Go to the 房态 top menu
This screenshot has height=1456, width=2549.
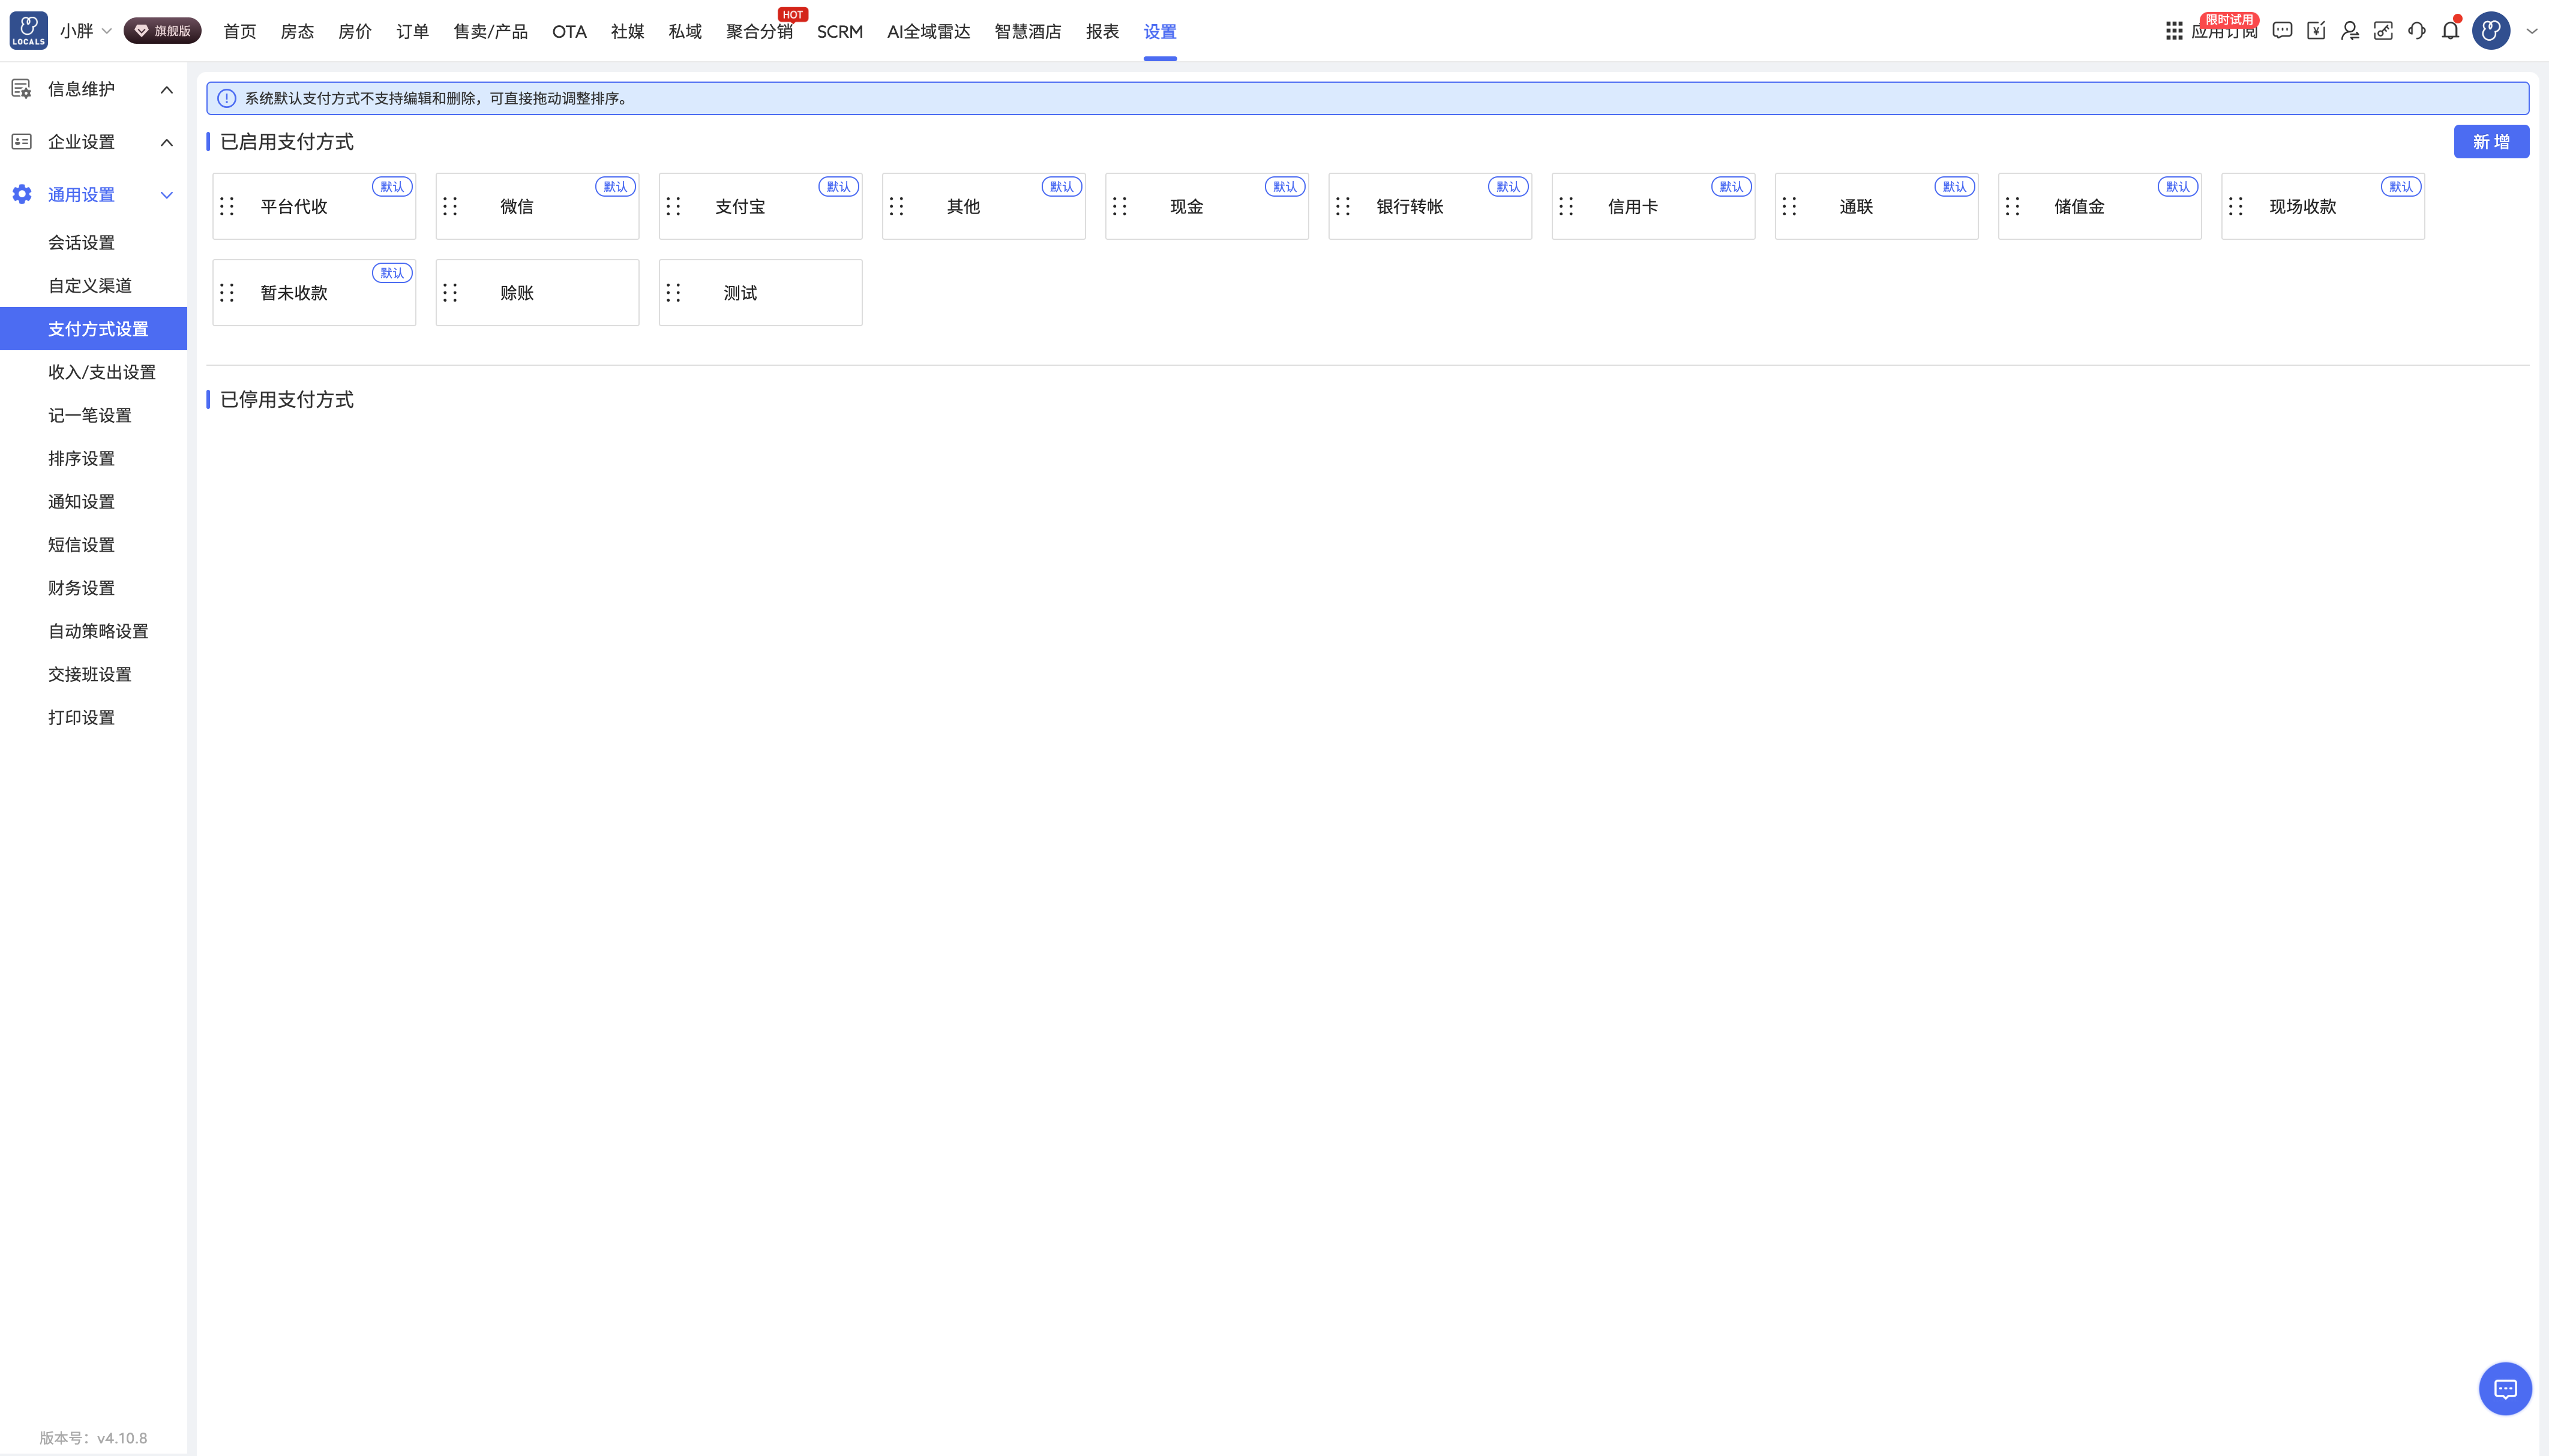[x=297, y=31]
